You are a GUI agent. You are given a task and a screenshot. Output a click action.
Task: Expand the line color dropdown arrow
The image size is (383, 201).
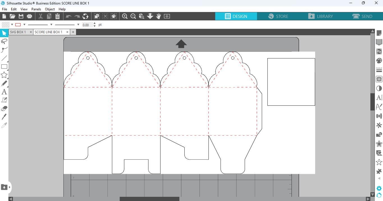tap(24, 25)
